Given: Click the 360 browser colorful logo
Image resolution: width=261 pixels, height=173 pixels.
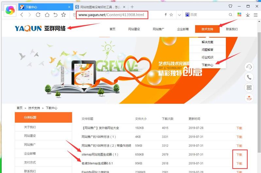Looking at the screenshot, I should [10, 10].
